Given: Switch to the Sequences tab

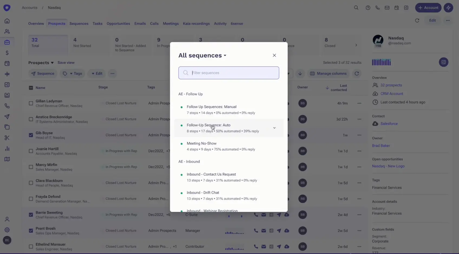Looking at the screenshot, I should click(79, 24).
